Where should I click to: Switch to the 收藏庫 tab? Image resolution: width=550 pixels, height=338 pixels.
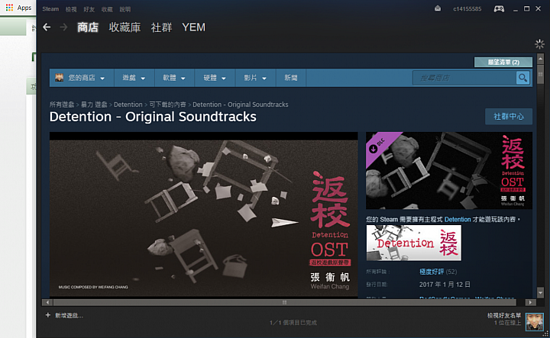coord(125,27)
